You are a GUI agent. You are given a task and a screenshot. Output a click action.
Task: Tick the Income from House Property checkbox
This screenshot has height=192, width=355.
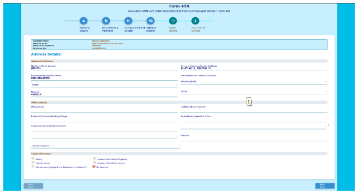(94, 158)
